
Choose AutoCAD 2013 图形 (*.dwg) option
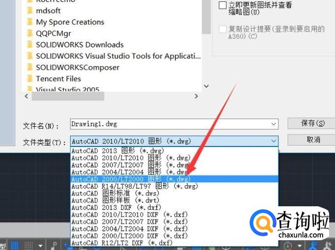coord(174,151)
